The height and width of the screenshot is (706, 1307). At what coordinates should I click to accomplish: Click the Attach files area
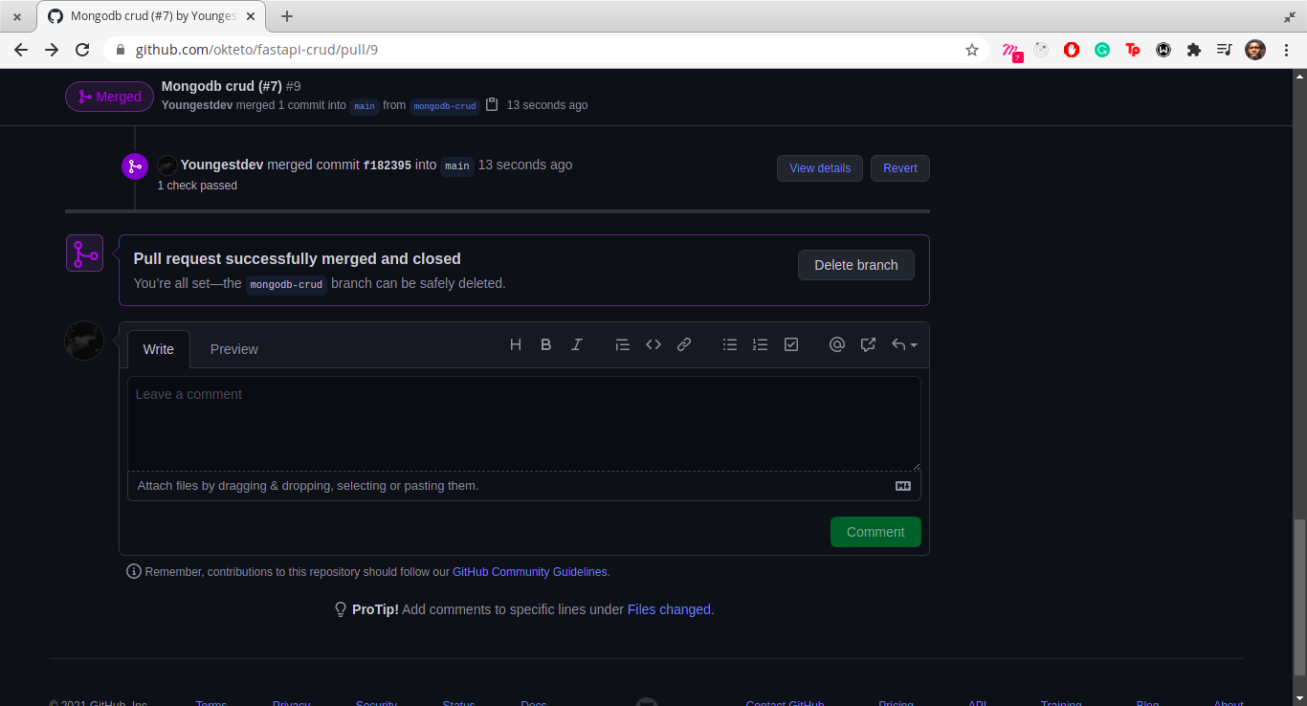[x=524, y=486]
